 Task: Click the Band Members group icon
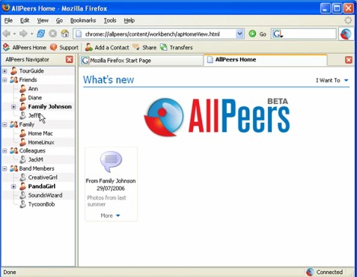13,168
